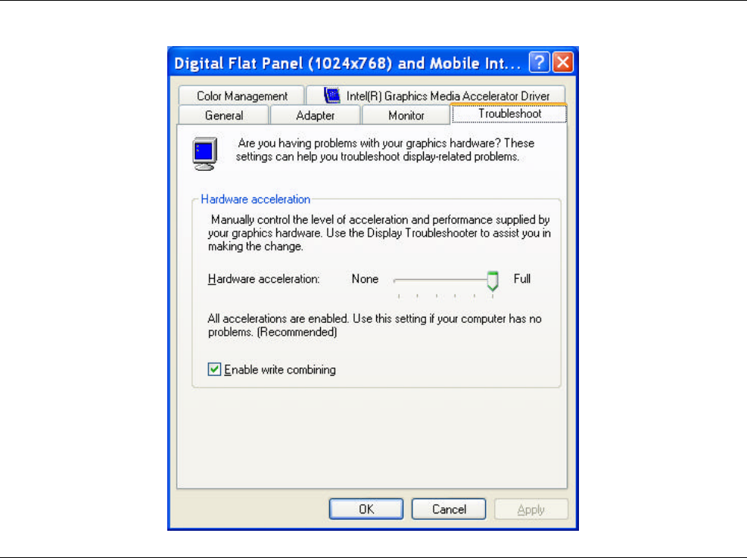Click the title bar Help question mark button
The height and width of the screenshot is (558, 747).
click(x=539, y=62)
